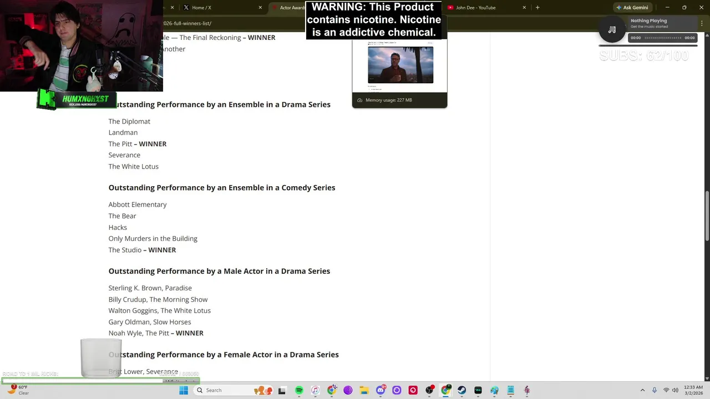Switch to the active Chrome window icon
This screenshot has height=399, width=710.
coord(445,390)
